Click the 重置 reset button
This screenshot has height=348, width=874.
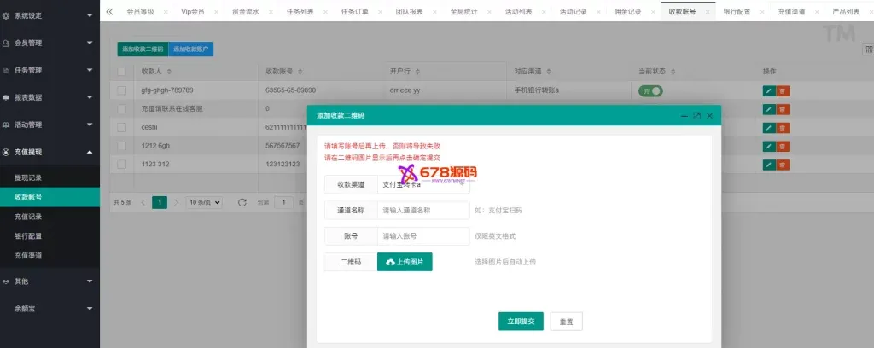[566, 321]
